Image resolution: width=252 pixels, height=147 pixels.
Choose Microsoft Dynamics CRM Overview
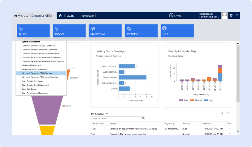tap(41, 73)
